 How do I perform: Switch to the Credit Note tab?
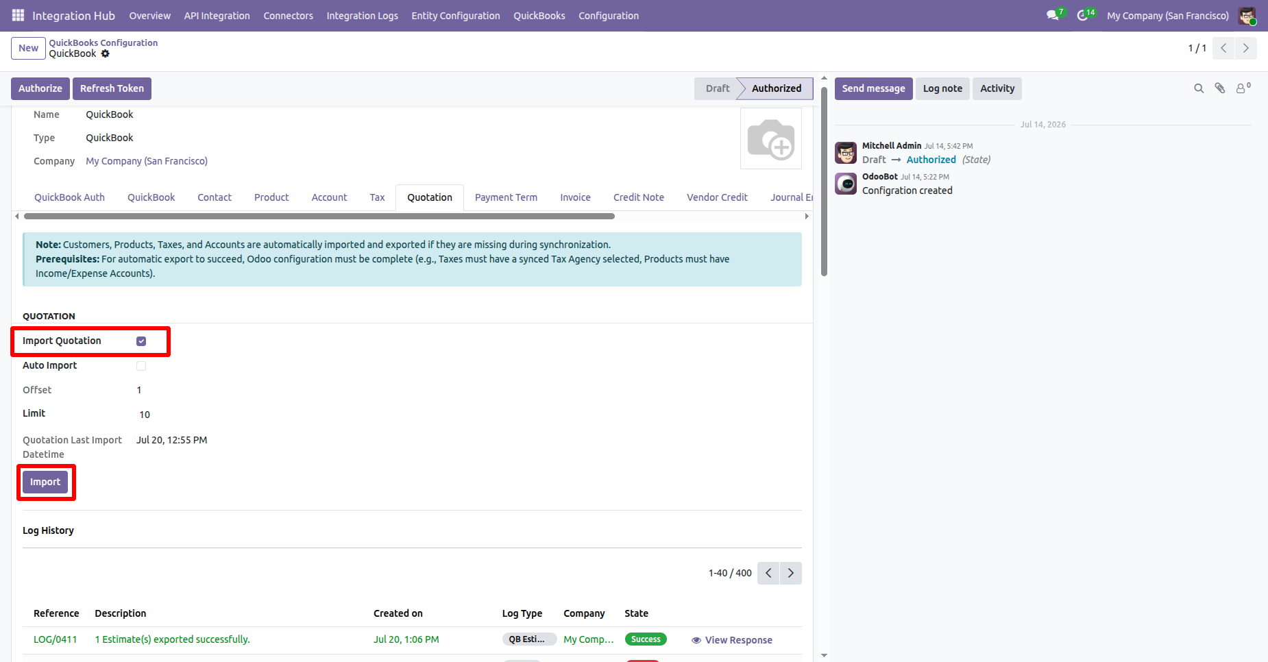point(639,197)
